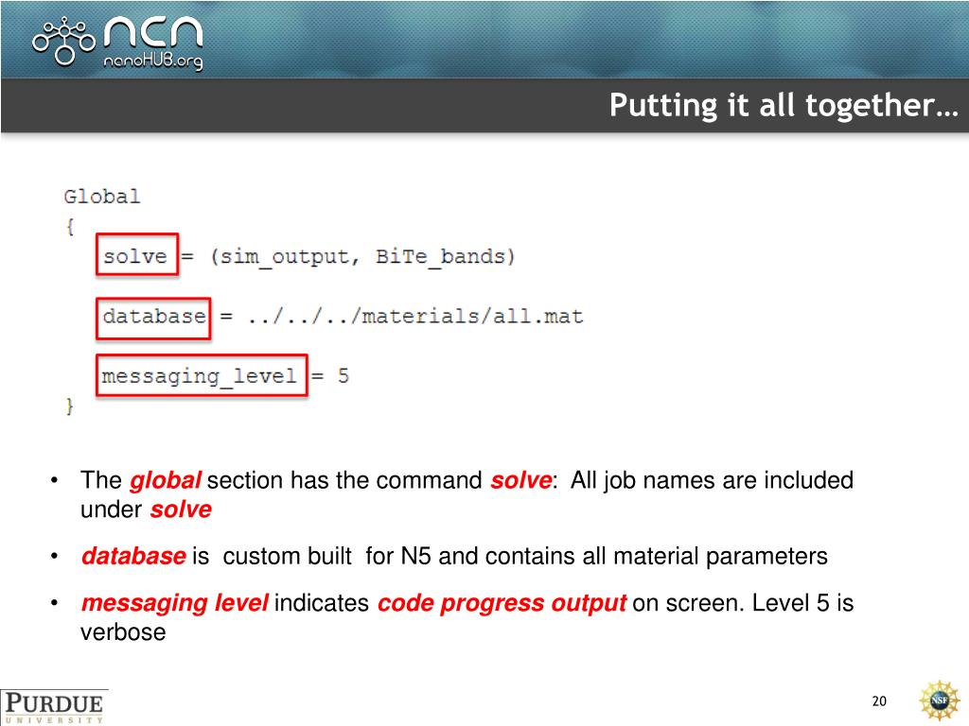Click the boxed 'database' keyword in code
Viewport: 969px width, 726px height.
point(153,318)
